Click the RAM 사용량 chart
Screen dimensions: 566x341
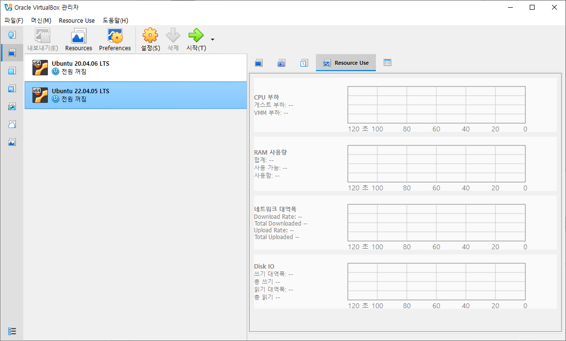tap(436, 164)
